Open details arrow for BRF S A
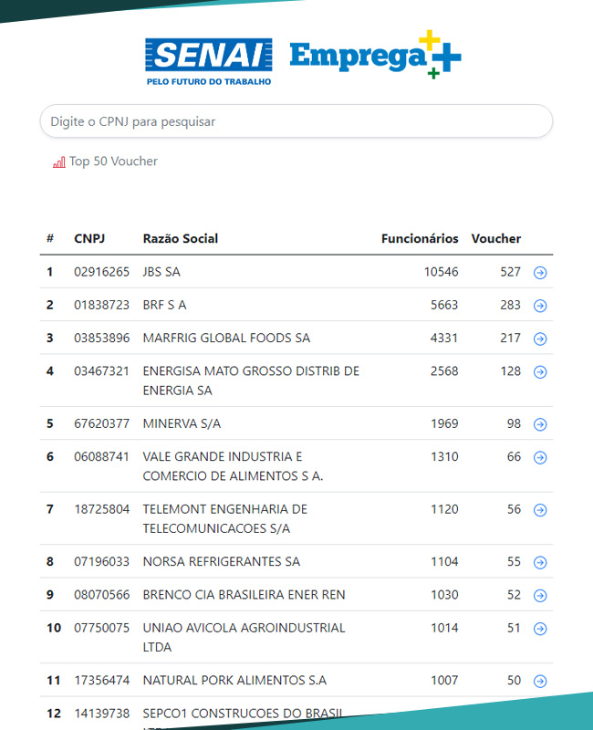The height and width of the screenshot is (730, 593). point(540,306)
